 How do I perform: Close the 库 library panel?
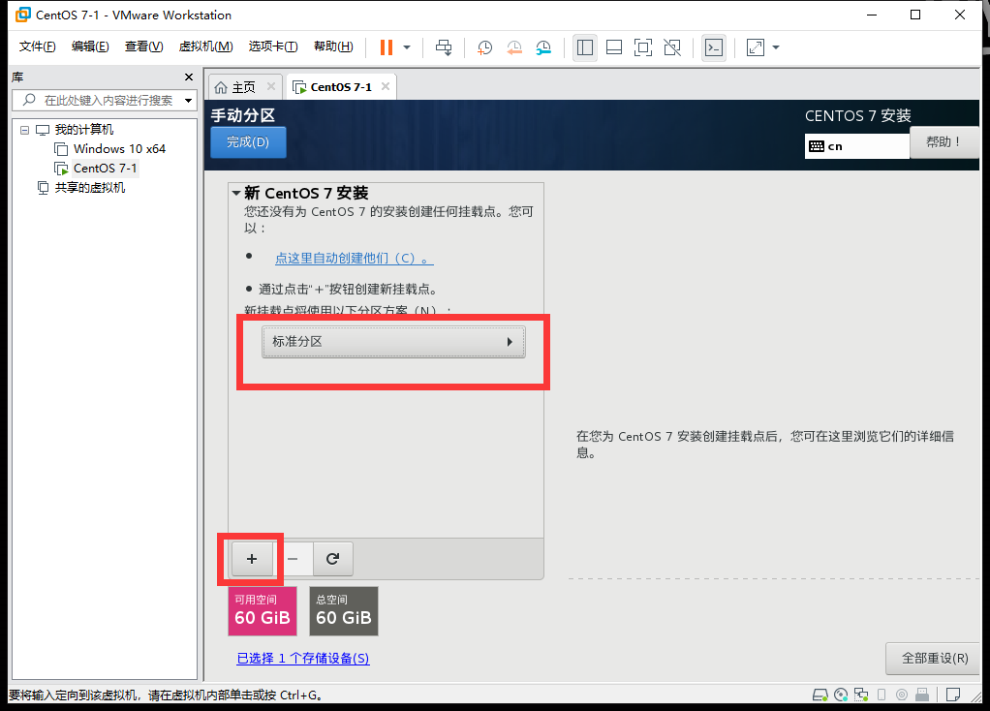(x=188, y=77)
